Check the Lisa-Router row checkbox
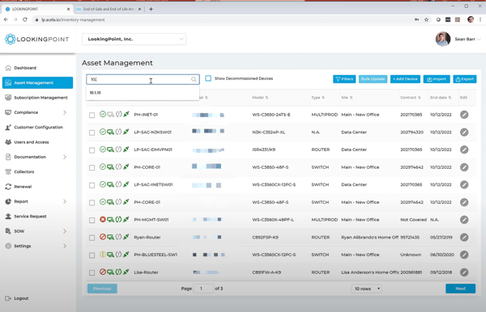486x312 pixels. pyautogui.click(x=92, y=272)
